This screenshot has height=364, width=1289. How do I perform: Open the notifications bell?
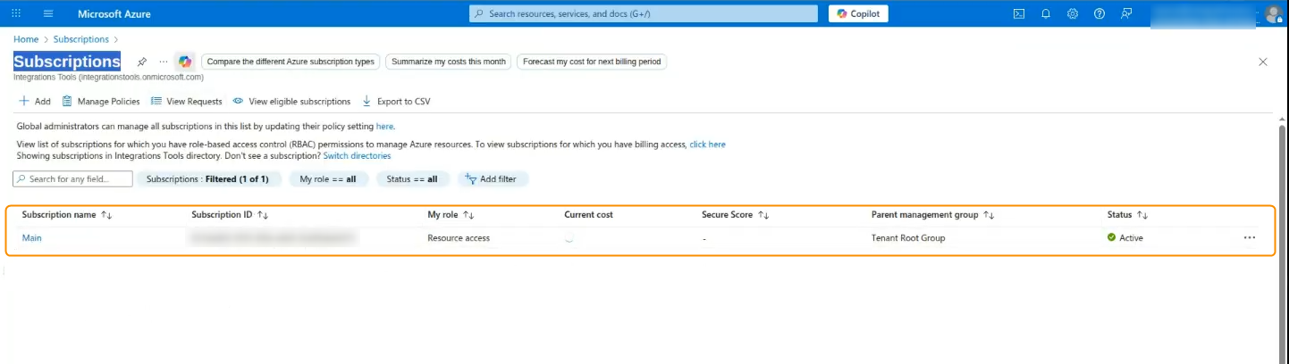[x=1046, y=13]
